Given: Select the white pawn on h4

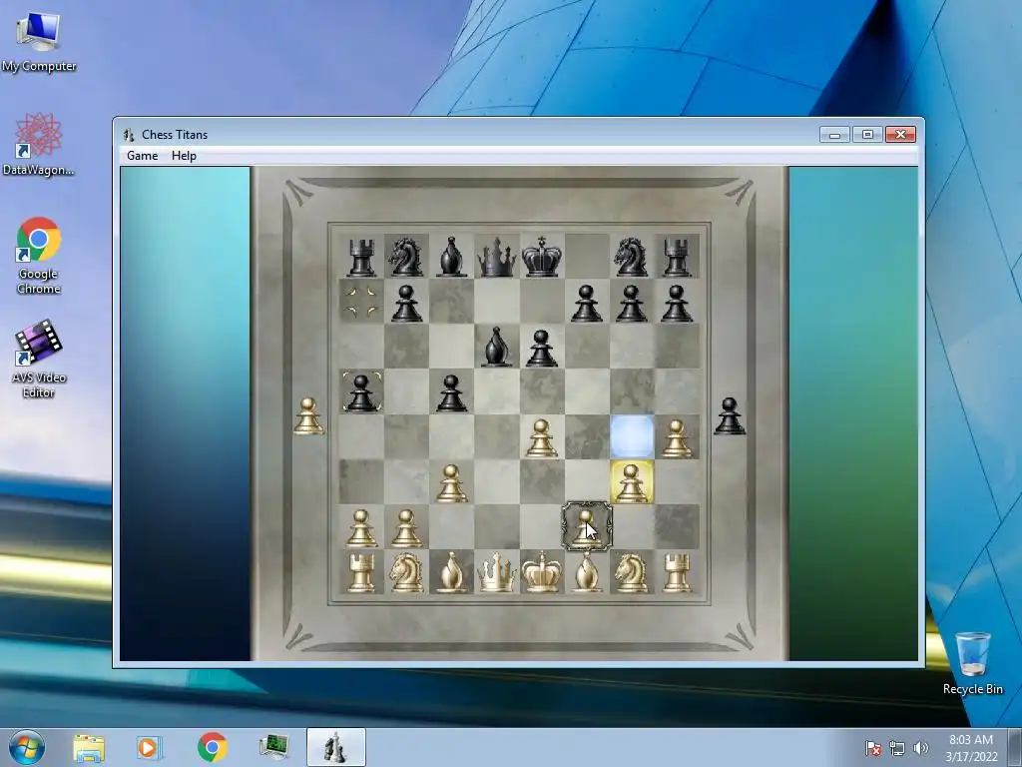Looking at the screenshot, I should pyautogui.click(x=677, y=437).
